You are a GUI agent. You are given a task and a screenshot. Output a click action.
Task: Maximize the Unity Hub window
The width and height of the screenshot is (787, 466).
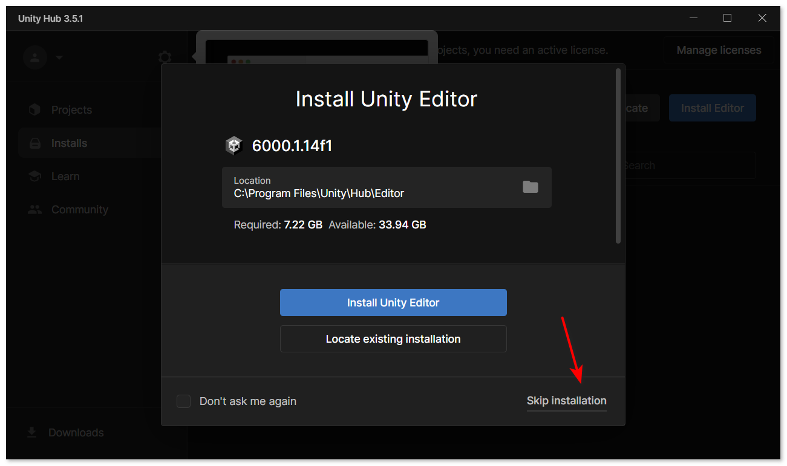(727, 18)
